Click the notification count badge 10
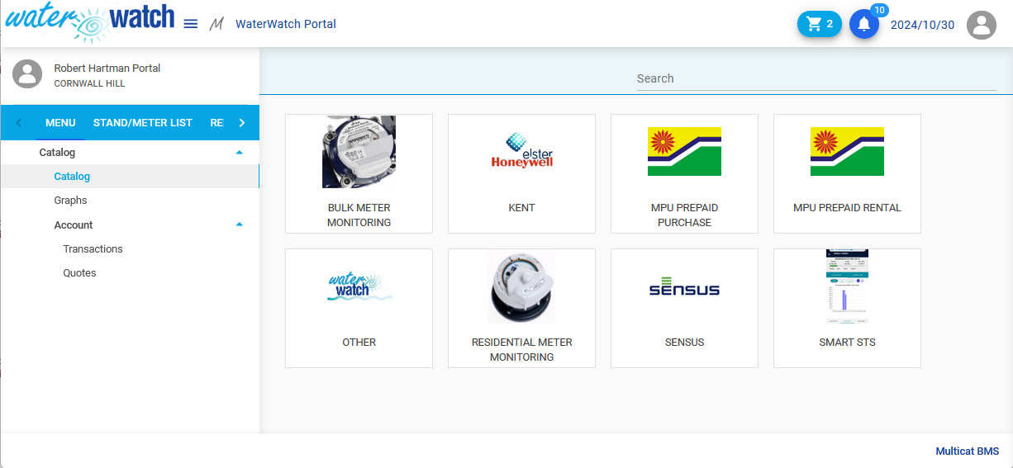The height and width of the screenshot is (468, 1013). (879, 11)
